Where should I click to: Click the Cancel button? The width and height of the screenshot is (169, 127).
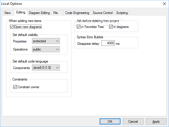pos(133,121)
